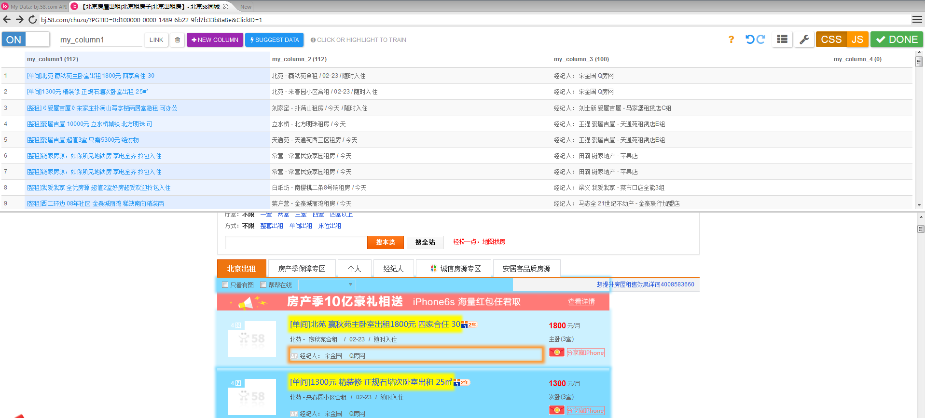Click the LINK button
Image resolution: width=925 pixels, height=418 pixels.
click(x=156, y=40)
